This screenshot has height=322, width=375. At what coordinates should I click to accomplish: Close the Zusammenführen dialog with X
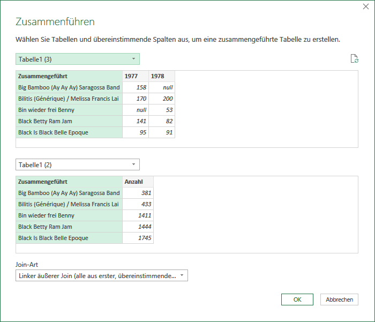coord(366,6)
